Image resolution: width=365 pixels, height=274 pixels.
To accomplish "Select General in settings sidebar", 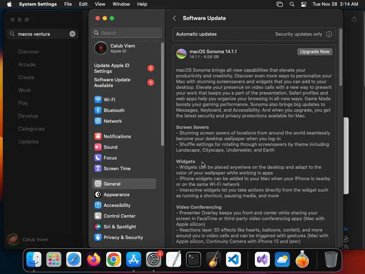I will click(124, 184).
